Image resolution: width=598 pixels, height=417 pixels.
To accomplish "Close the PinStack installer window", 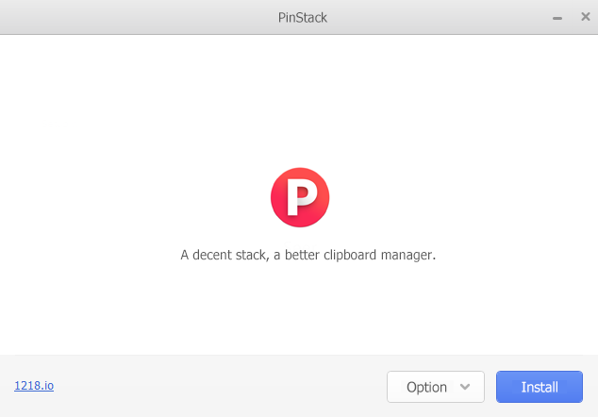I will pyautogui.click(x=585, y=17).
